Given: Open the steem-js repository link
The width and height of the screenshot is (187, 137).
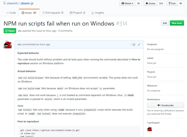Looking at the screenshot, I should point(27,3).
